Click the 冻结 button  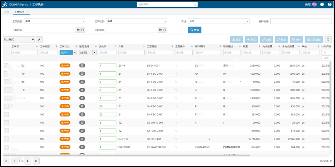pos(266,40)
